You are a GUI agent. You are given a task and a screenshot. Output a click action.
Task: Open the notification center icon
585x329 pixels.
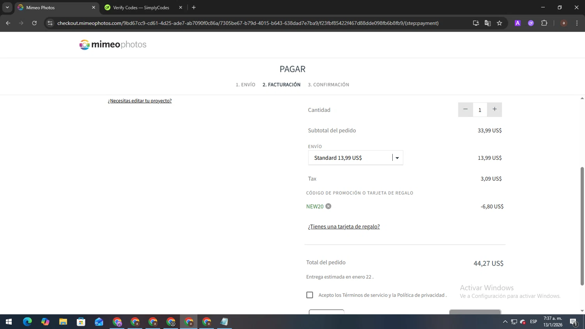pyautogui.click(x=574, y=322)
